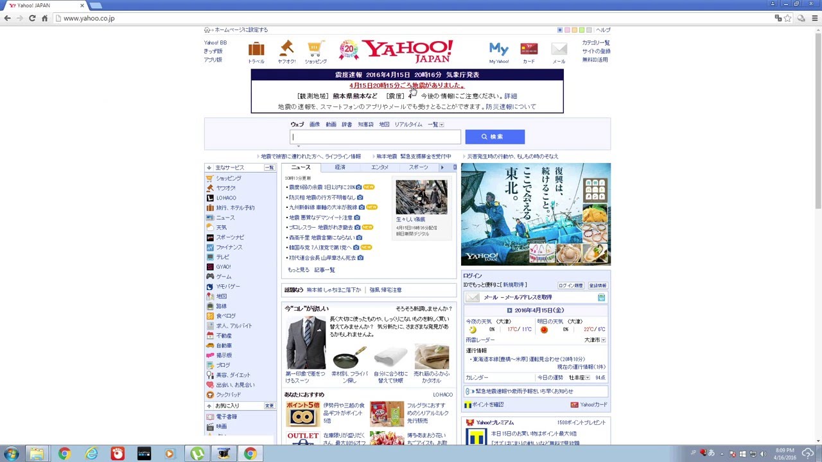This screenshot has height=462, width=822.
Task: Select the pink page color theme swatch
Action: [567, 30]
